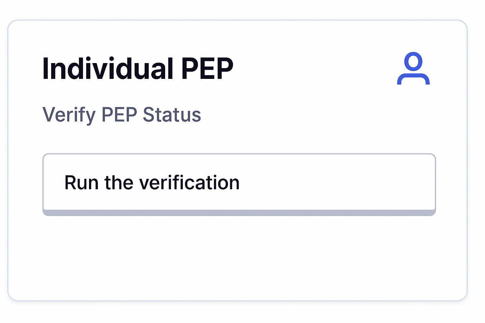Click PEP in the Verify PEP Status text
This screenshot has height=323, width=485.
tap(119, 115)
